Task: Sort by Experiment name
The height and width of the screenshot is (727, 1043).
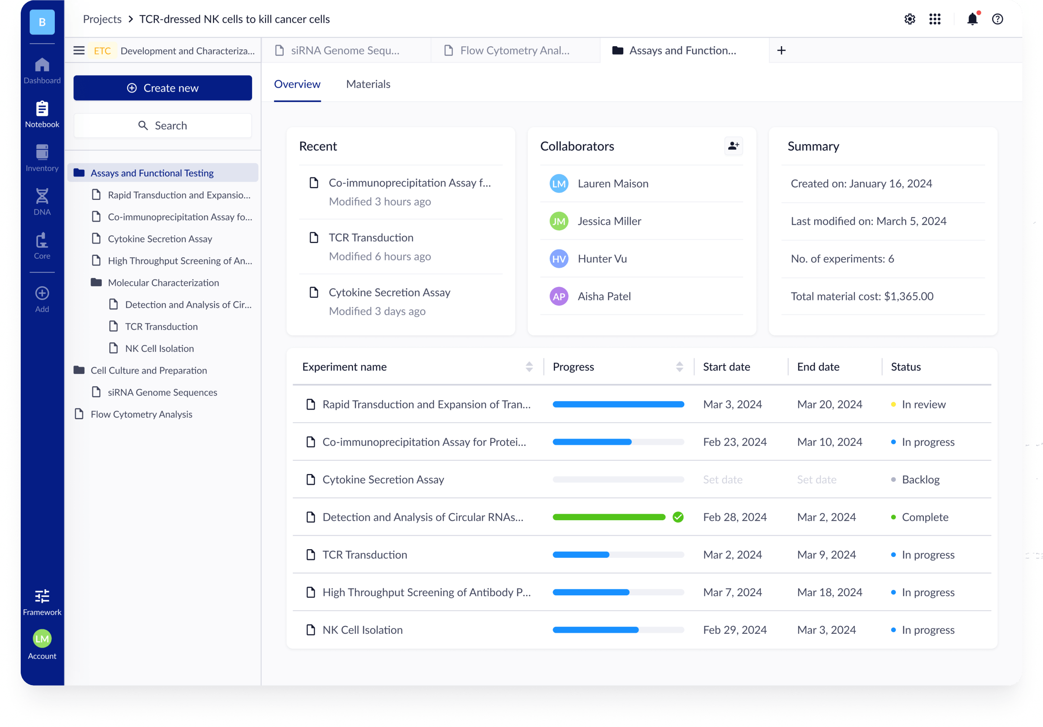Action: coord(529,367)
